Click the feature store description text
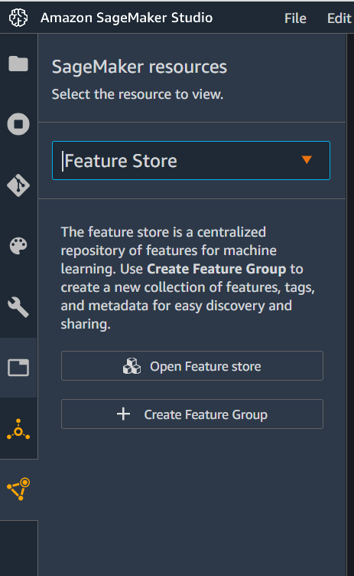The image size is (354, 576). tap(188, 278)
